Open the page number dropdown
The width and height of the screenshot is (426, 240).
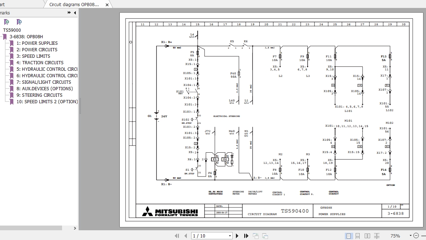(230, 235)
